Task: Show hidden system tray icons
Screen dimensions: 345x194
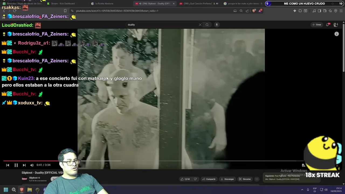Action: click(302, 190)
